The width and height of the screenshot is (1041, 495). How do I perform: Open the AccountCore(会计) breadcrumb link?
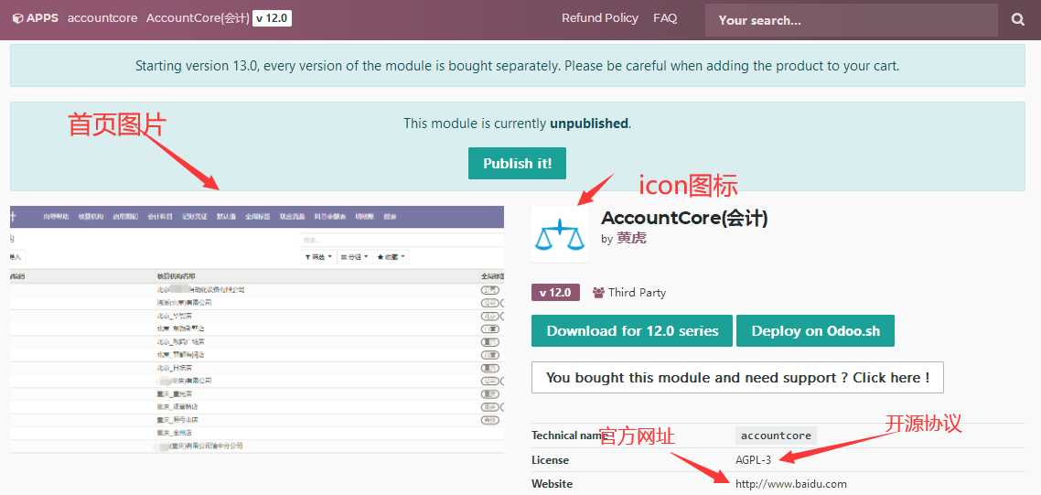(198, 18)
